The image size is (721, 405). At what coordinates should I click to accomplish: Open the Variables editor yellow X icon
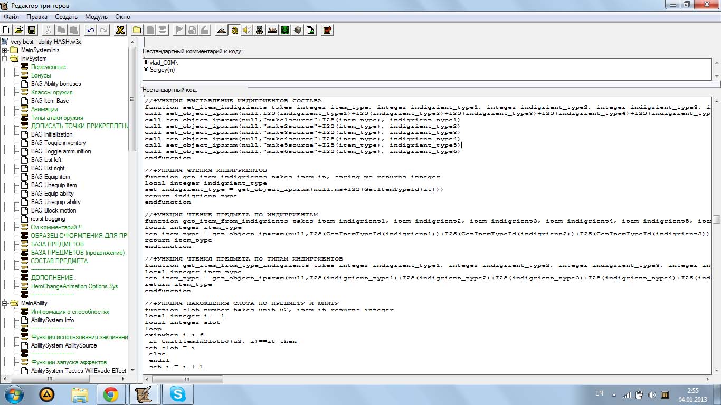[x=120, y=30]
